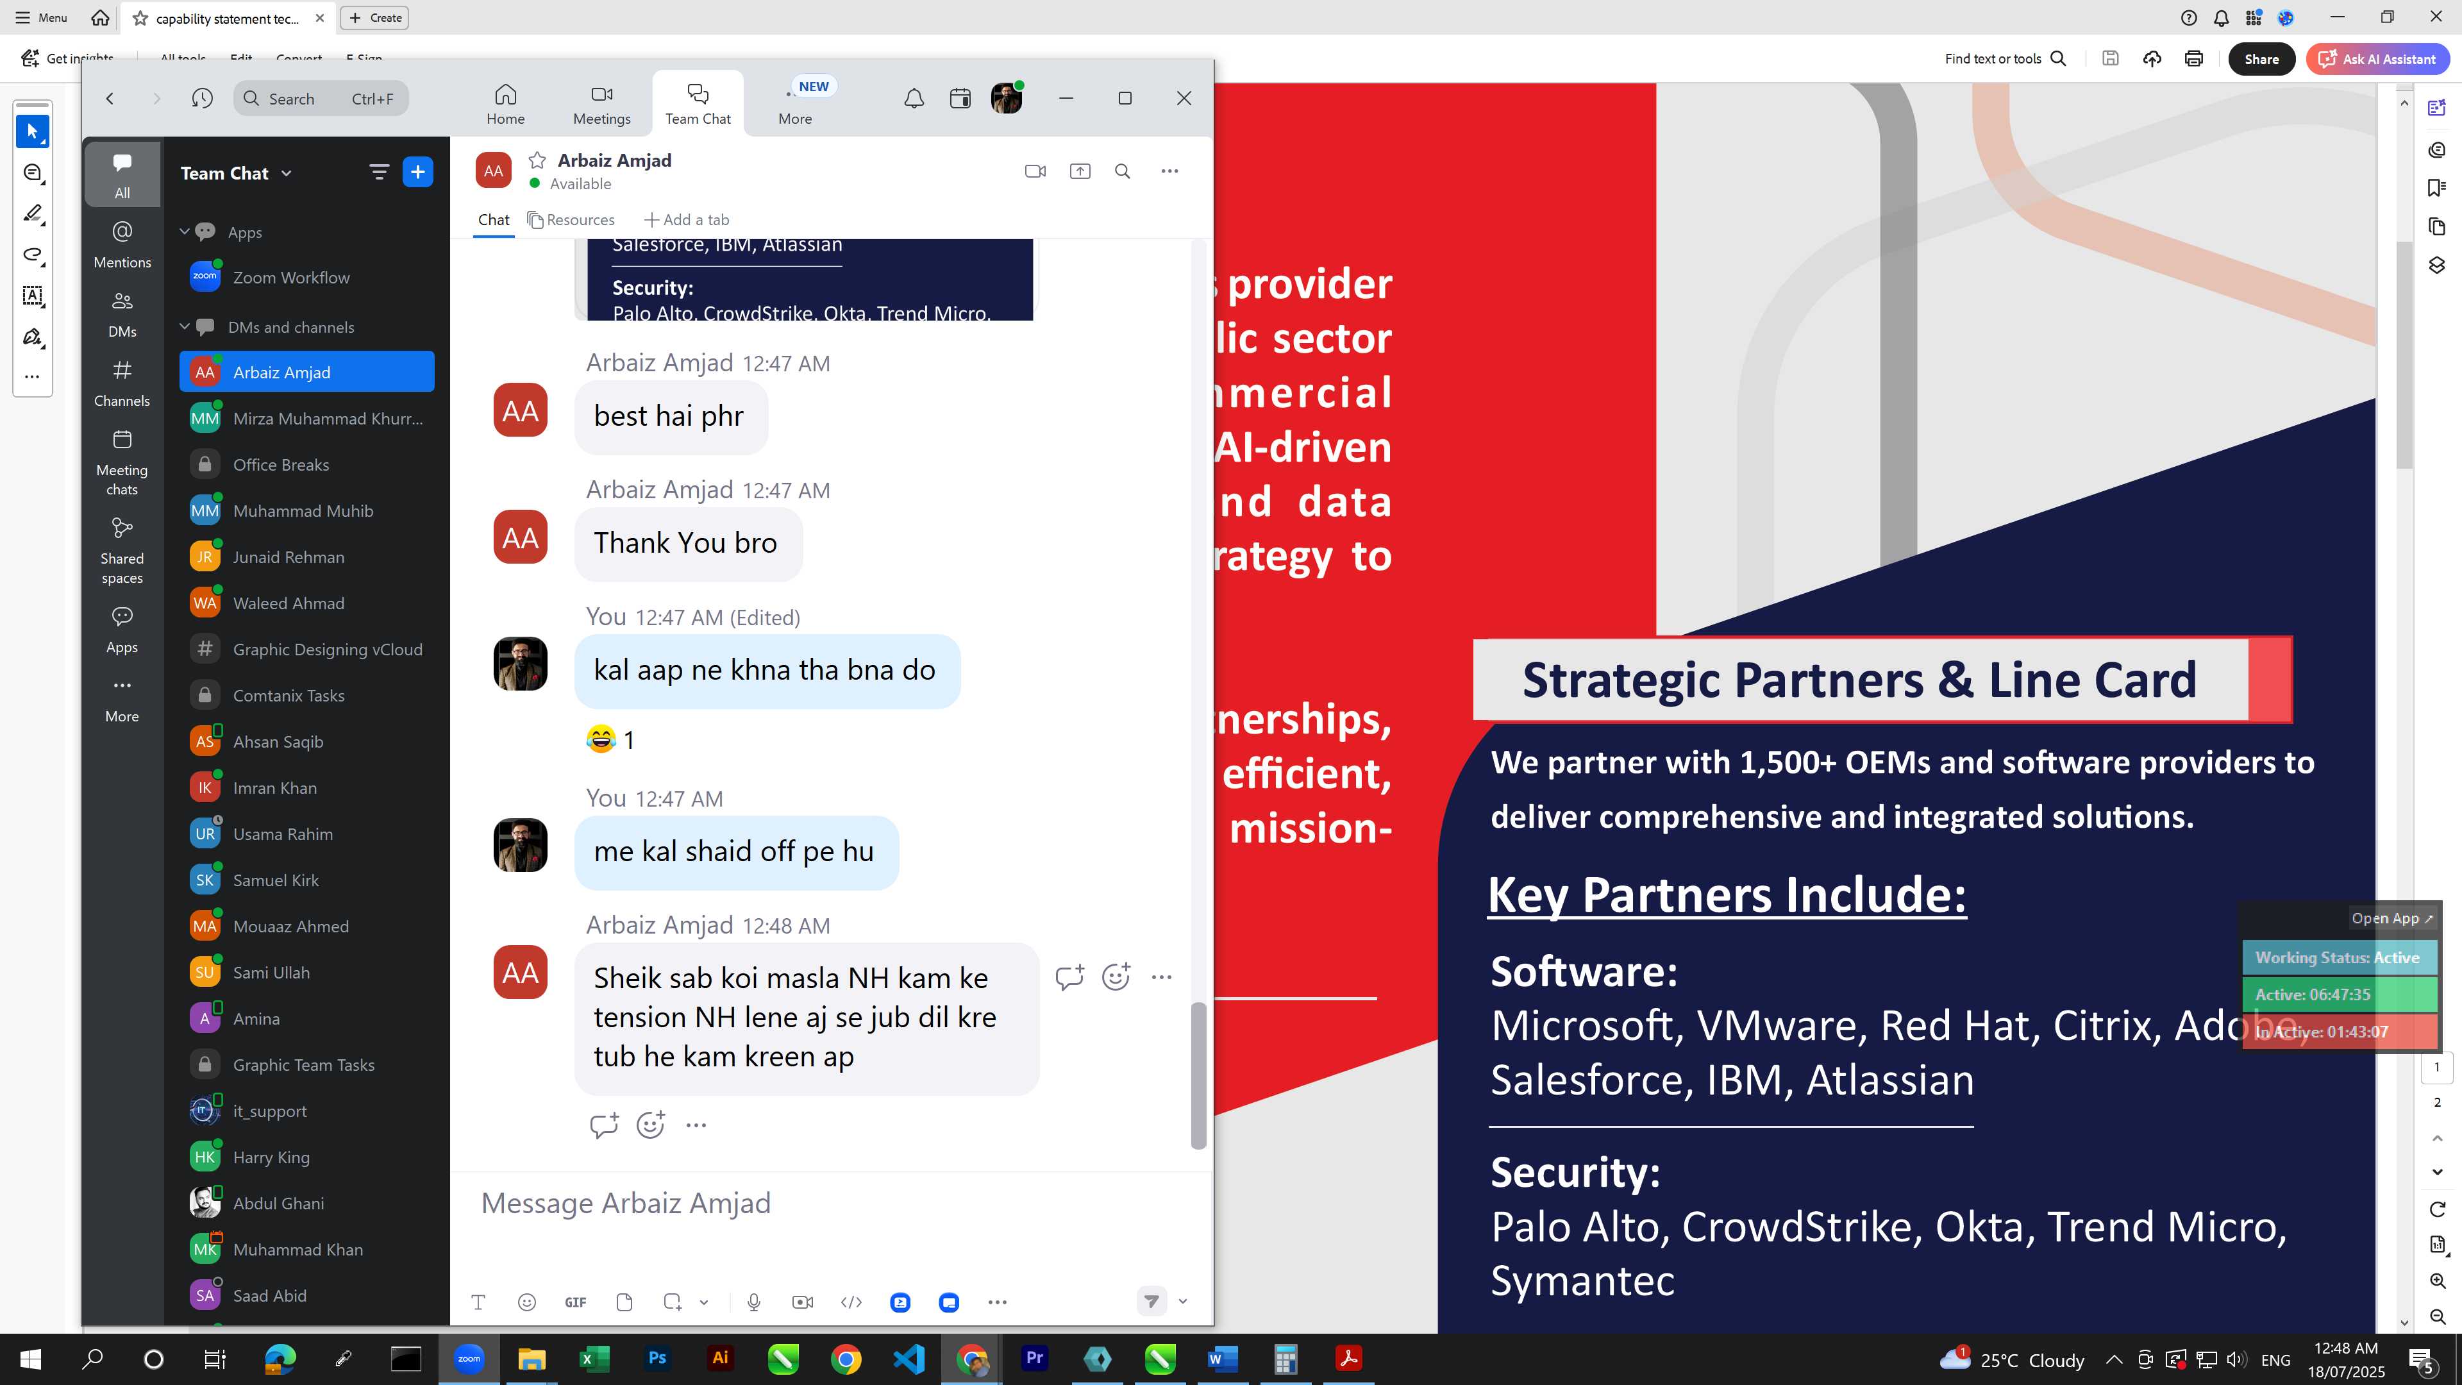Image resolution: width=2462 pixels, height=1385 pixels.
Task: Zoom in on the Acrobat page
Action: coord(2437,1281)
